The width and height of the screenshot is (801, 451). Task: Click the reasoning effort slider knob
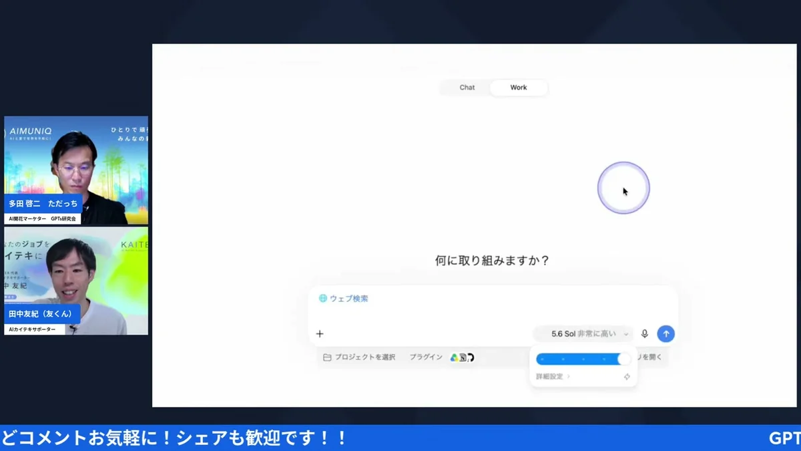[x=624, y=359]
